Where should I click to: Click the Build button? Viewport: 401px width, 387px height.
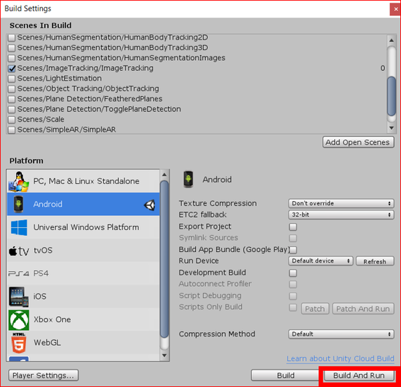point(285,376)
